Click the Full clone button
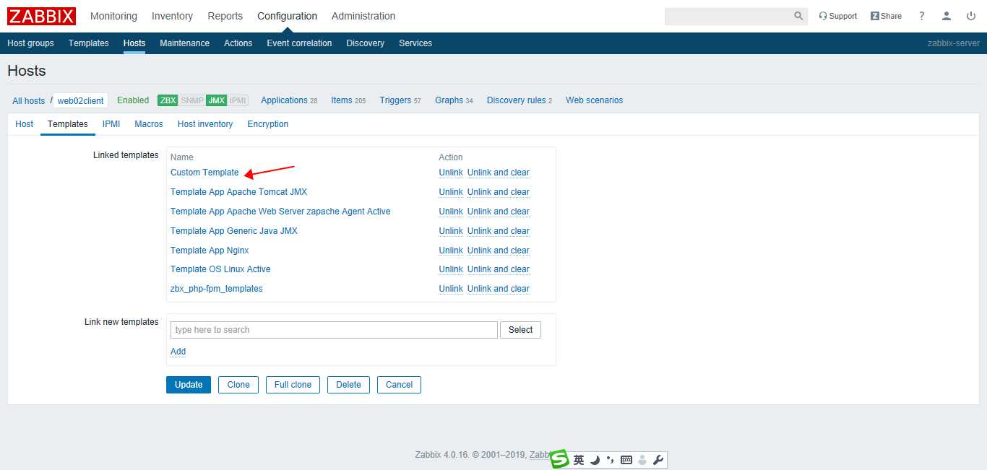Screen dimensions: 987x470 pyautogui.click(x=293, y=385)
